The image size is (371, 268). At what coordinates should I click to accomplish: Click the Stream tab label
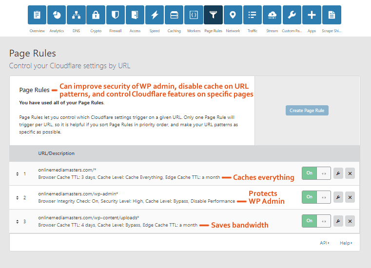272,31
